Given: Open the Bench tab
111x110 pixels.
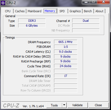Looking at the screenshot, I should [x=88, y=11].
